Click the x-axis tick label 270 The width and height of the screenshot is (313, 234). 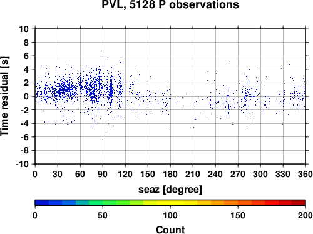[x=238, y=174]
